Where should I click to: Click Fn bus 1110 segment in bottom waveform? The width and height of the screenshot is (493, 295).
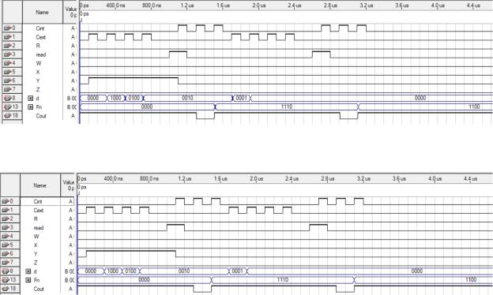pos(283,280)
